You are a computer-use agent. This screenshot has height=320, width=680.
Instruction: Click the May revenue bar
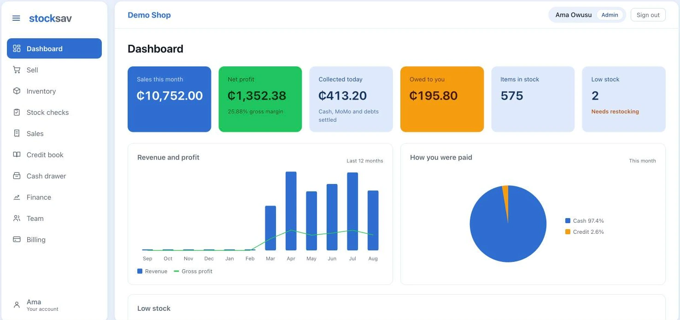[311, 221]
